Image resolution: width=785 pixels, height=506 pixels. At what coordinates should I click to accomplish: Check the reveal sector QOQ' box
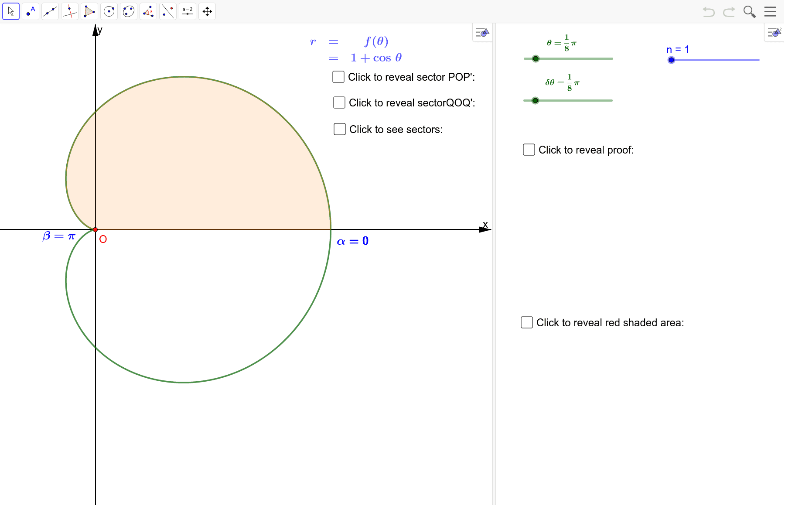339,103
